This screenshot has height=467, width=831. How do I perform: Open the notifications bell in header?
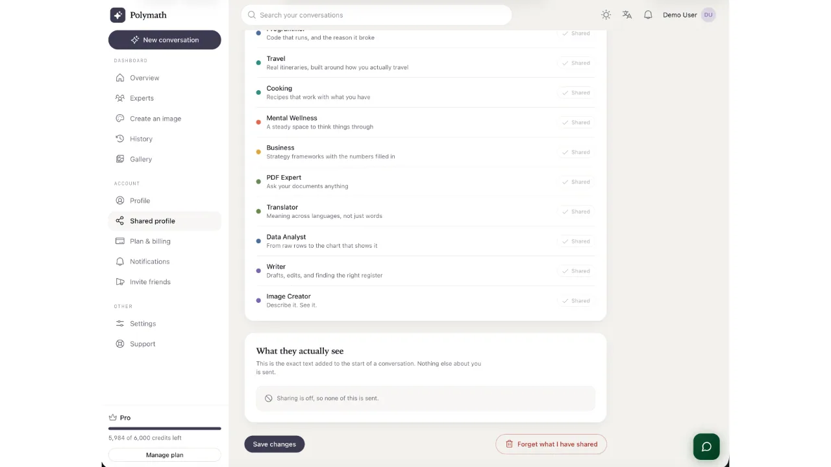(648, 15)
